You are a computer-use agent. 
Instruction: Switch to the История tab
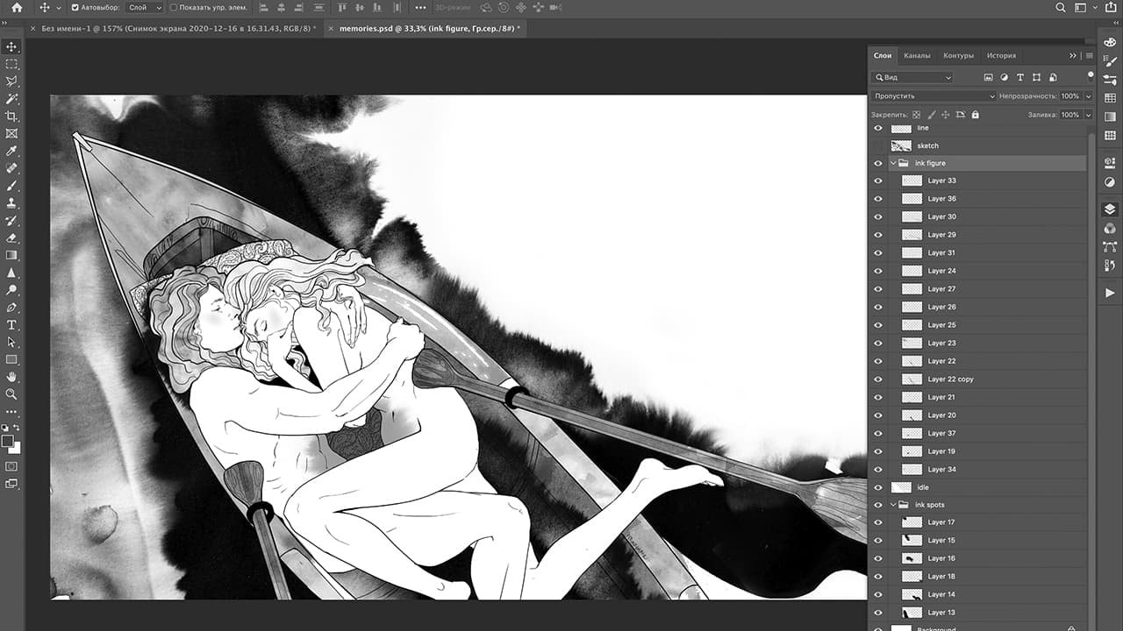click(x=1001, y=55)
